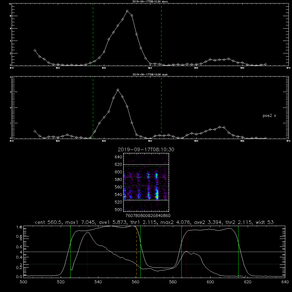292x292 pixels.
Task: Click the "540" x-axis label of bottom plot
Action: click(x=98, y=282)
